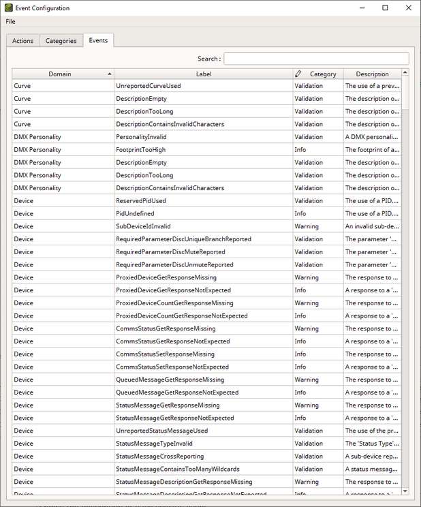The height and width of the screenshot is (507, 421).
Task: Select ProxiedDeviceGetResponseNotExpected label cell
Action: tap(204, 290)
